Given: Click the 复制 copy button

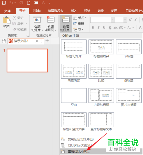Looking at the screenshot, I should [x=18, y=24].
